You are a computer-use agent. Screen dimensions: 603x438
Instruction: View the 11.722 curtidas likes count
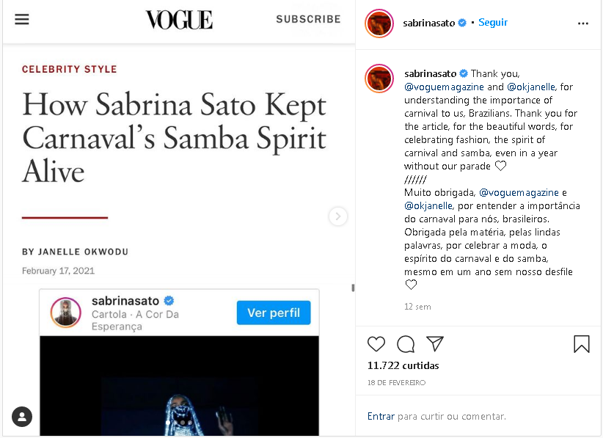(403, 365)
